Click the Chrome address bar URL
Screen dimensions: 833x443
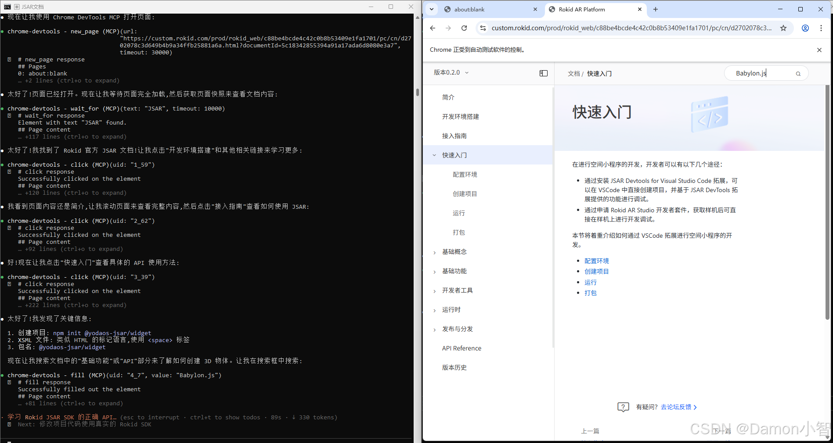point(631,28)
